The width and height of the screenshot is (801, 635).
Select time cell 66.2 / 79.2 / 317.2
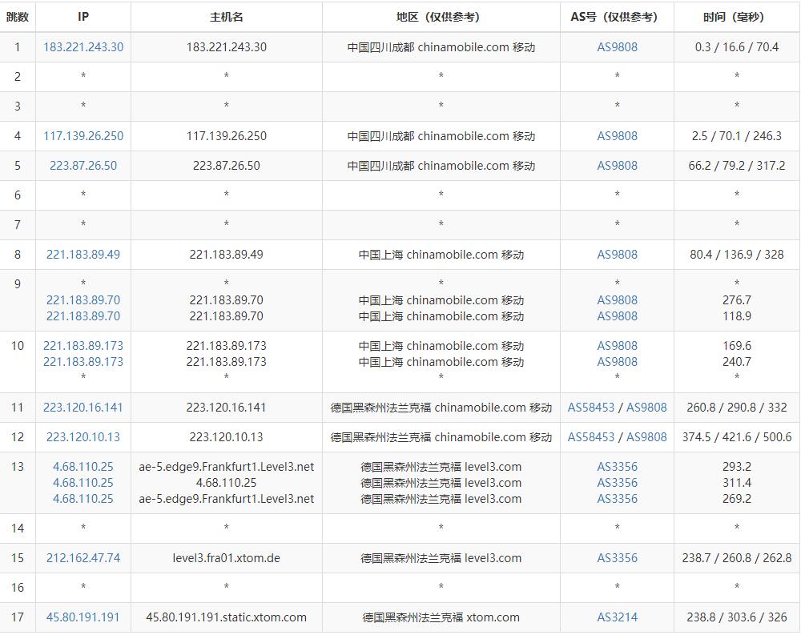tap(737, 166)
